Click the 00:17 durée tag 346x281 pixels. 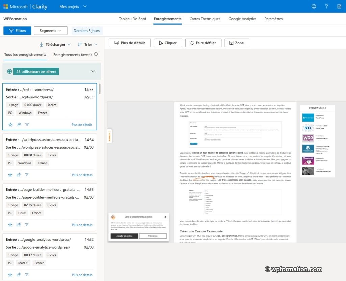[32, 255]
